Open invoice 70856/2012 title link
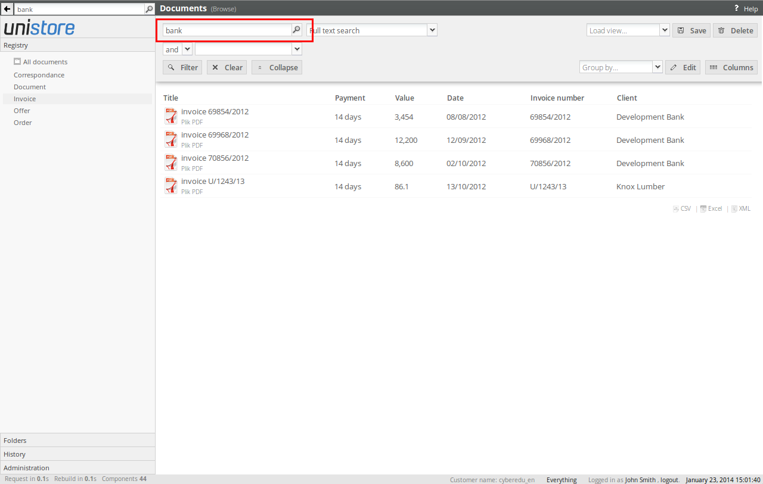The image size is (763, 484). click(215, 158)
